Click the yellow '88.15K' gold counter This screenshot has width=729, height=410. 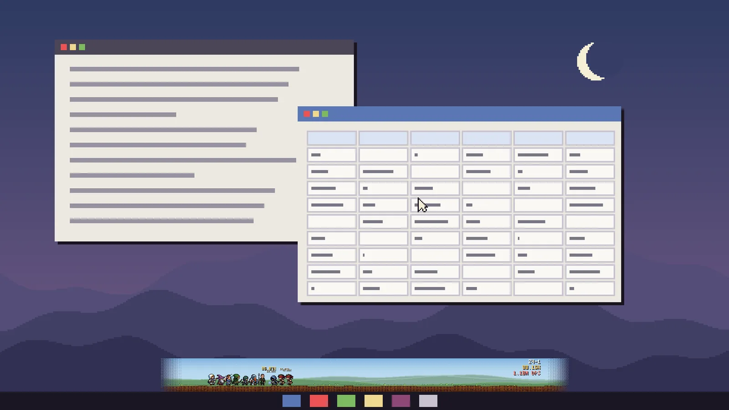tap(531, 367)
